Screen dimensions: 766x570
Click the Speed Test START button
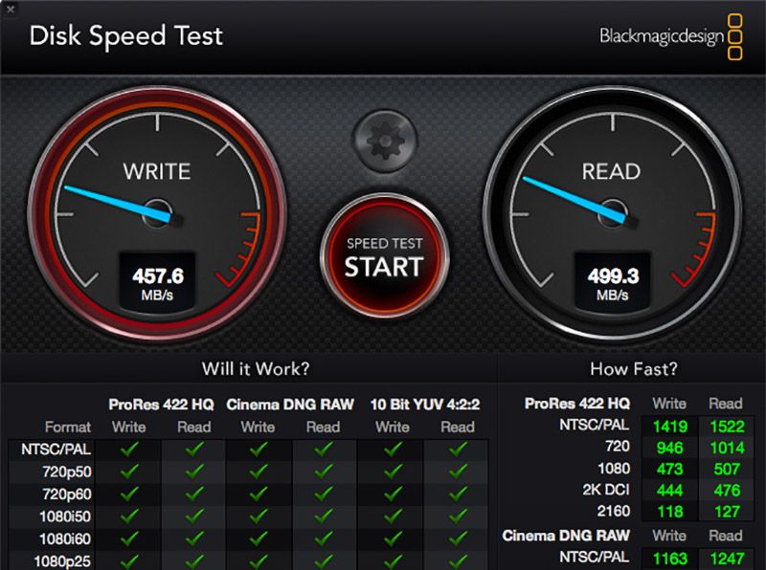click(383, 257)
